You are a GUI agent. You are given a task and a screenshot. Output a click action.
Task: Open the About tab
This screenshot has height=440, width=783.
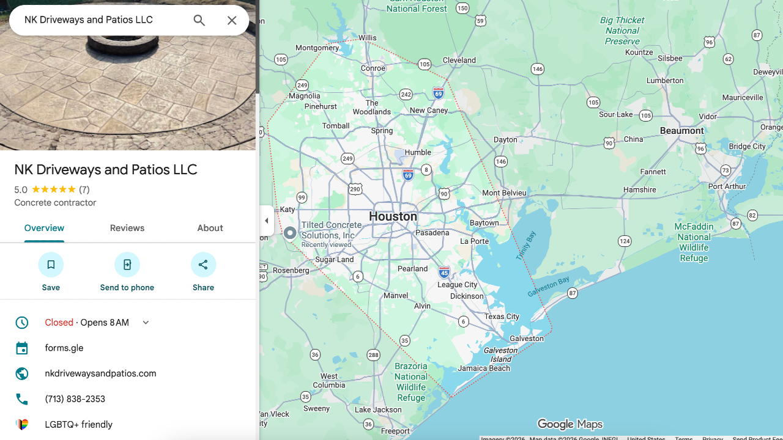(x=210, y=228)
